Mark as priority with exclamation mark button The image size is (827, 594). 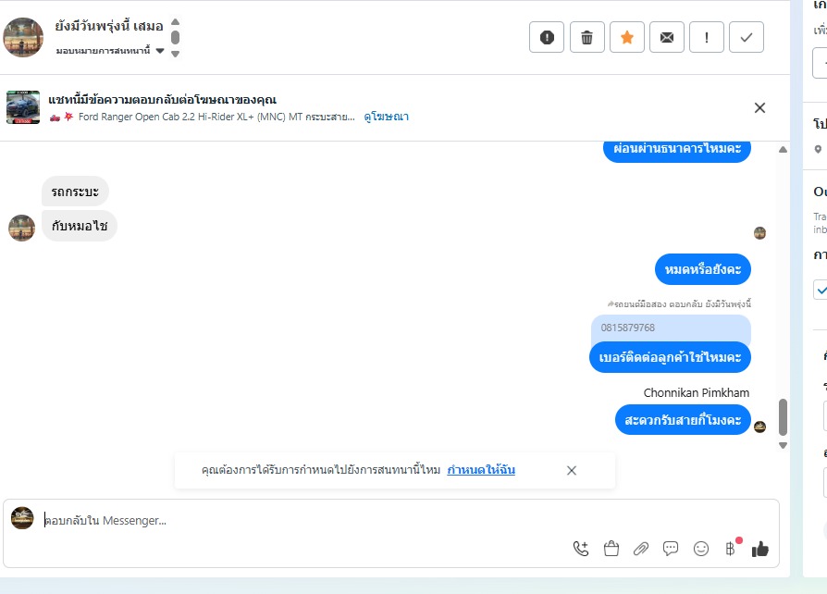[x=706, y=37]
